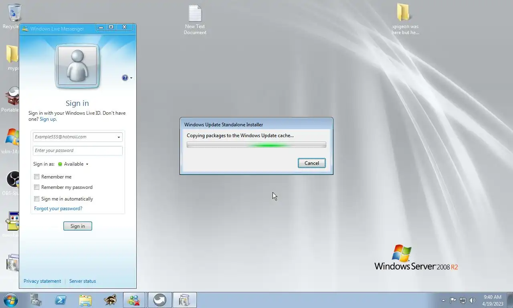Cancel the Windows Update Standalone Installer
513x308 pixels.
point(312,163)
